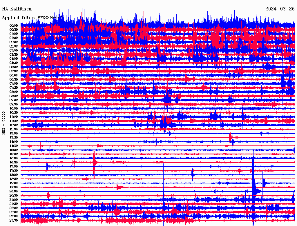The height and width of the screenshot is (226, 297).
Task: Select the 20:00 time label
Action: [14, 191]
